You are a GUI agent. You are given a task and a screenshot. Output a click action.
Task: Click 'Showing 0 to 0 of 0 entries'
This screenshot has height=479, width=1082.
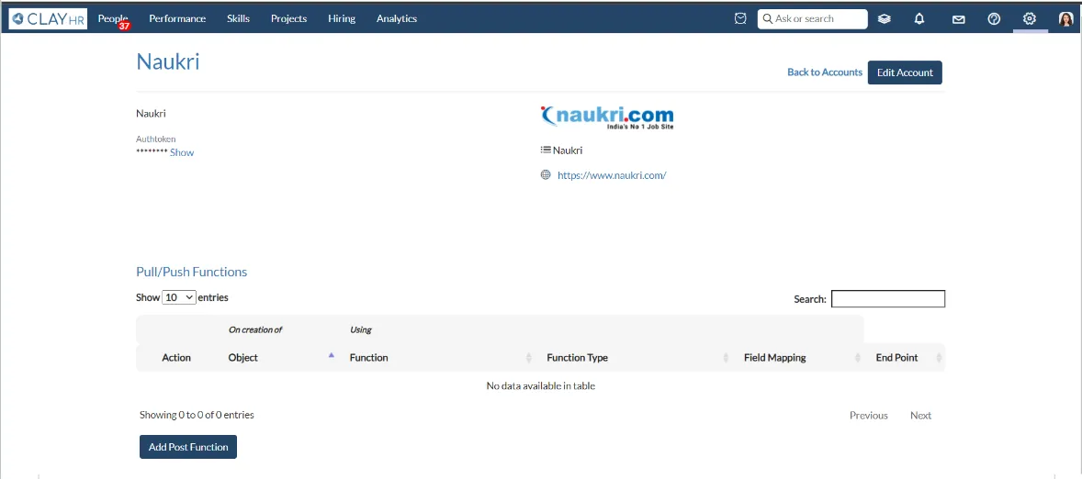[197, 415]
